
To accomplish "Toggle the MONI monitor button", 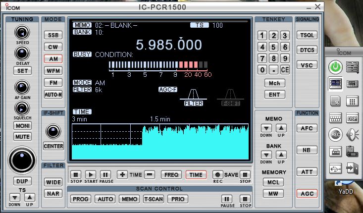I will pos(22,126).
